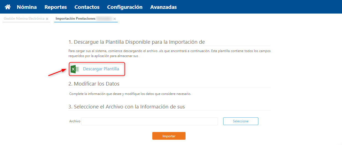Click the green Excel file icon
The height and width of the screenshot is (145, 342).
(74, 69)
